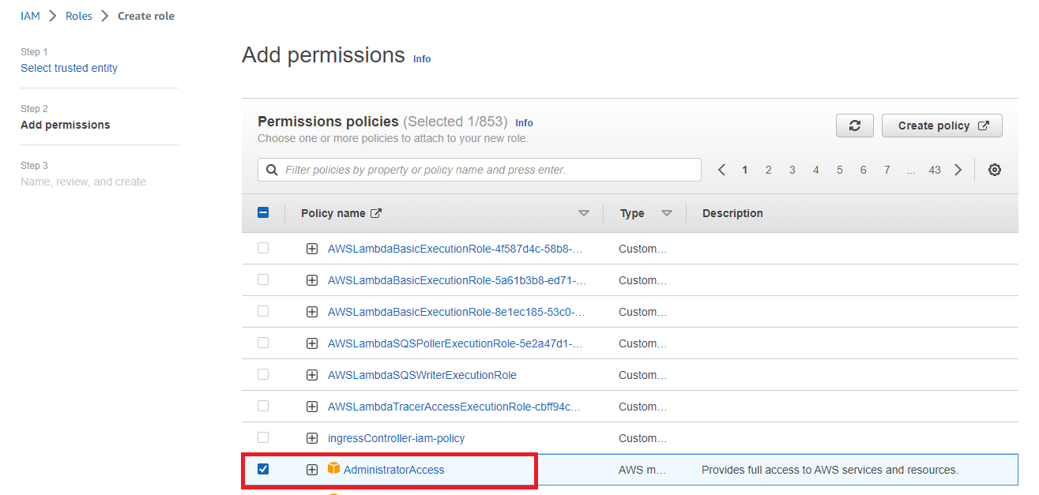Click external link icon next to Policy name
1039x495 pixels.
376,213
